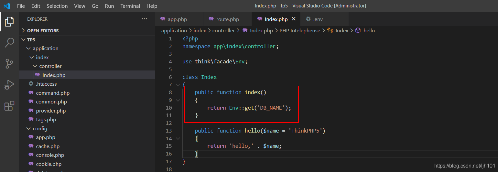
Task: Open console.php from the explorer
Action: (87, 155)
